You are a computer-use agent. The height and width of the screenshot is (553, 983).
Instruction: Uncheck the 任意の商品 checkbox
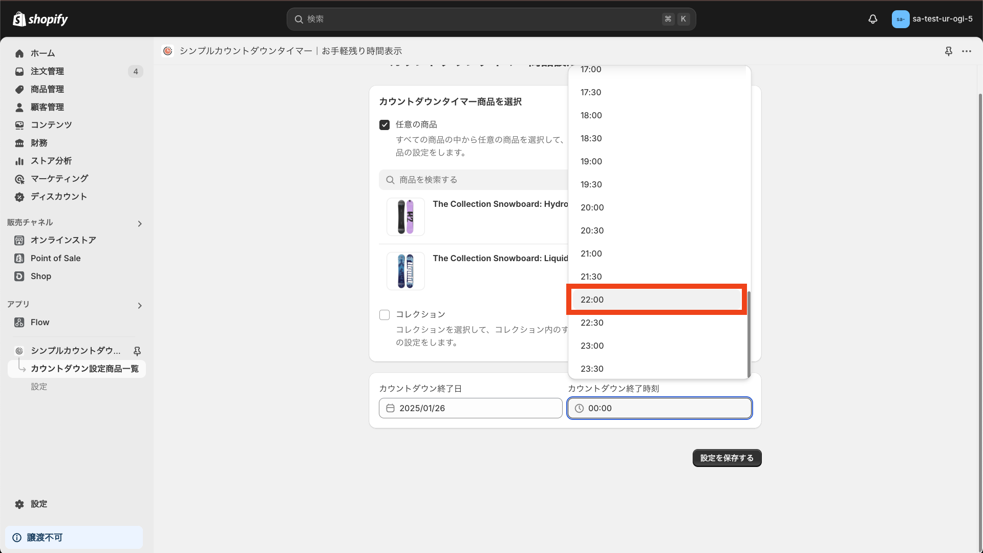click(x=384, y=125)
